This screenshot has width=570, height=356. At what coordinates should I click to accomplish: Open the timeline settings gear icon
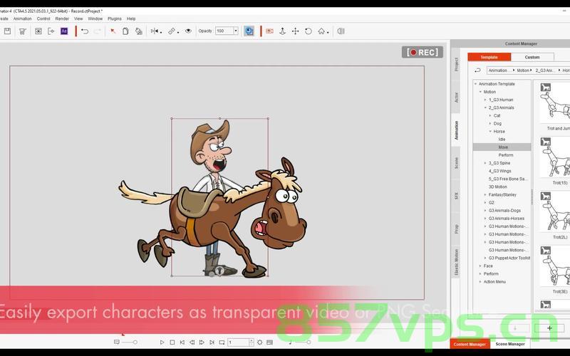(x=259, y=342)
